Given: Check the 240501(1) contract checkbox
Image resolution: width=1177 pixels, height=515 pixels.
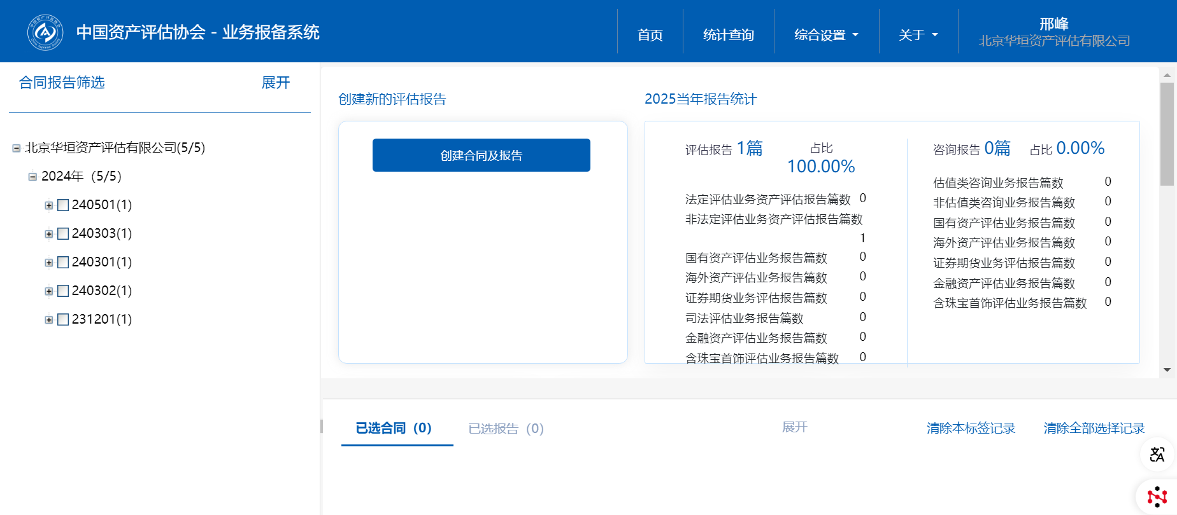Looking at the screenshot, I should point(63,205).
